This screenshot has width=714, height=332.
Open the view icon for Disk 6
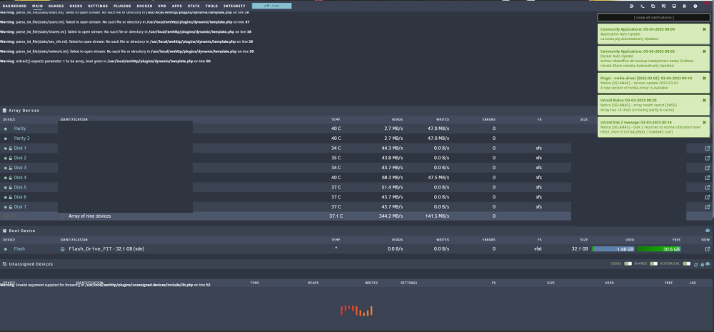point(707,197)
